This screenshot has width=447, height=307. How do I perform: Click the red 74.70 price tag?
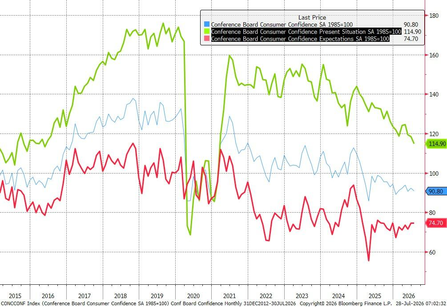[436, 223]
